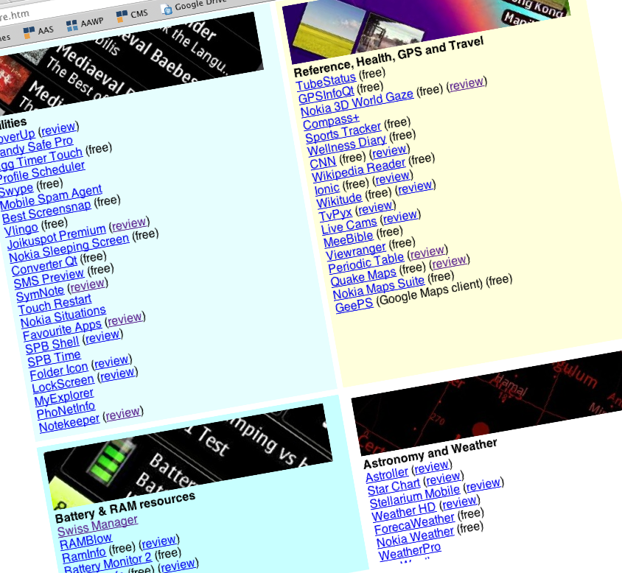Open the Nokia Situations link
Screen dimensions: 622x573
[63, 317]
